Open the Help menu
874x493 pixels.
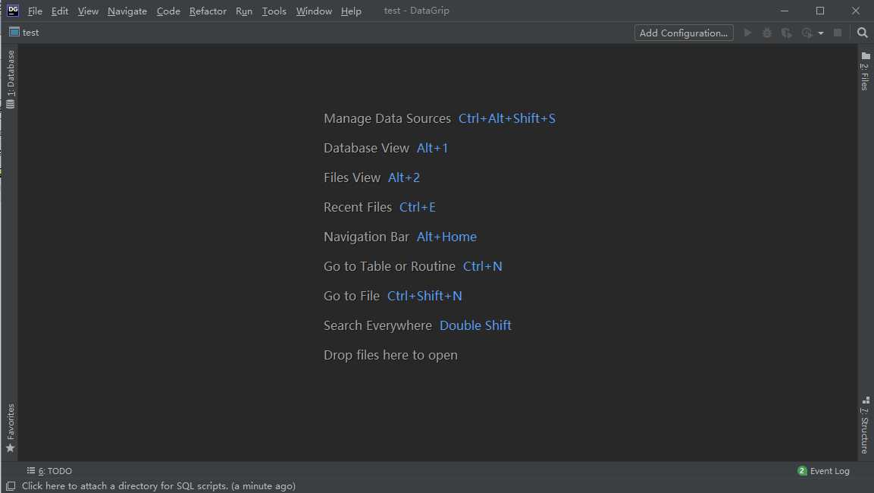[x=351, y=11]
